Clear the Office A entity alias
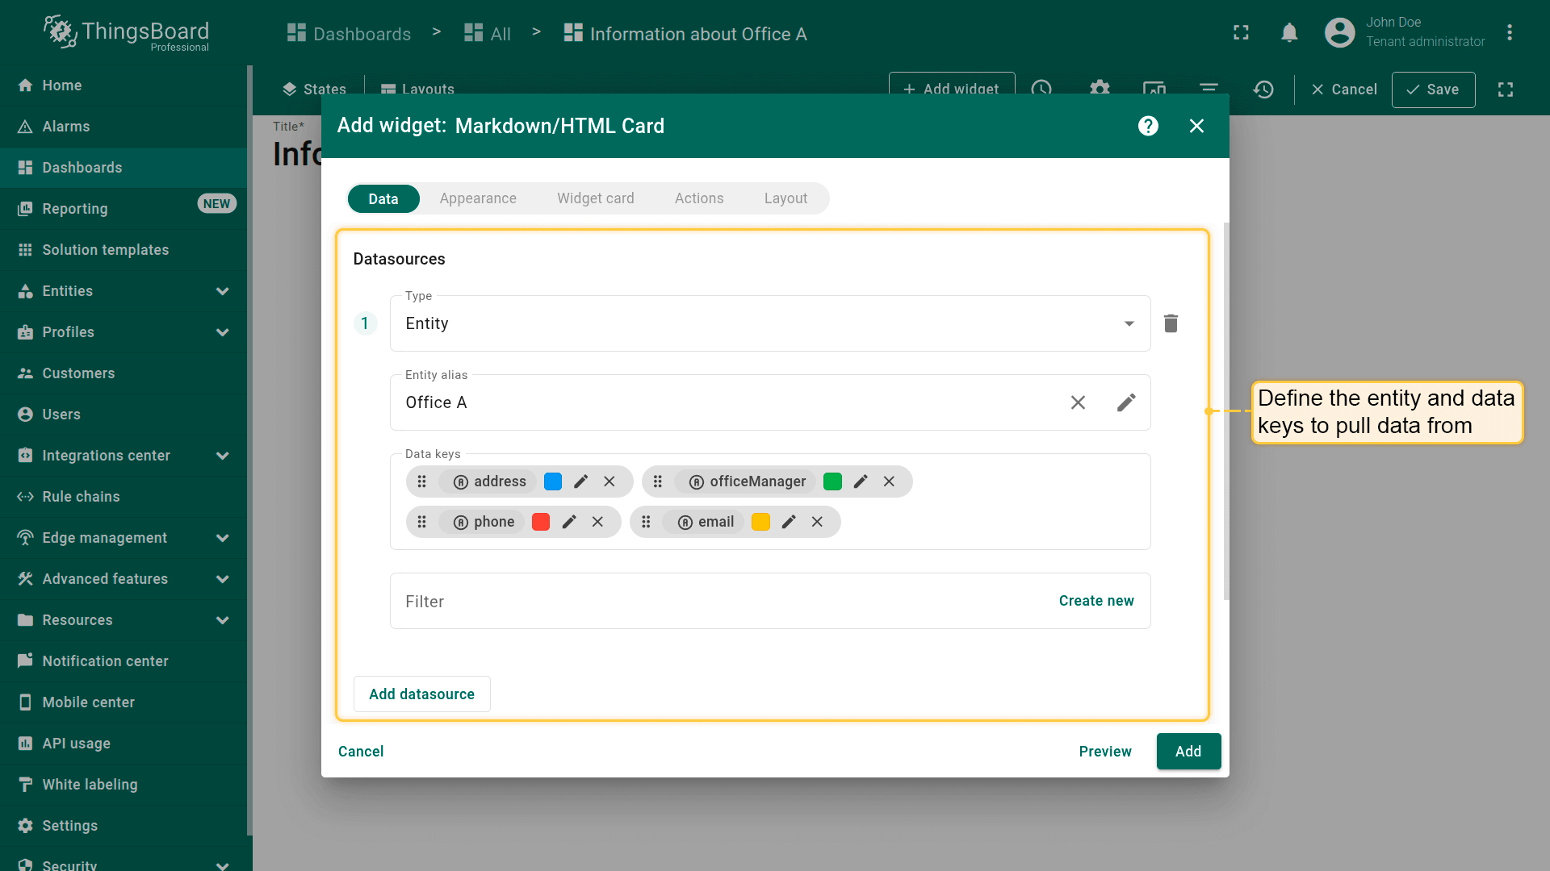Viewport: 1550px width, 871px height. coord(1078,402)
